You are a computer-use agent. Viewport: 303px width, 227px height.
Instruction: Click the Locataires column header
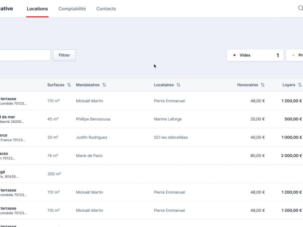(164, 85)
